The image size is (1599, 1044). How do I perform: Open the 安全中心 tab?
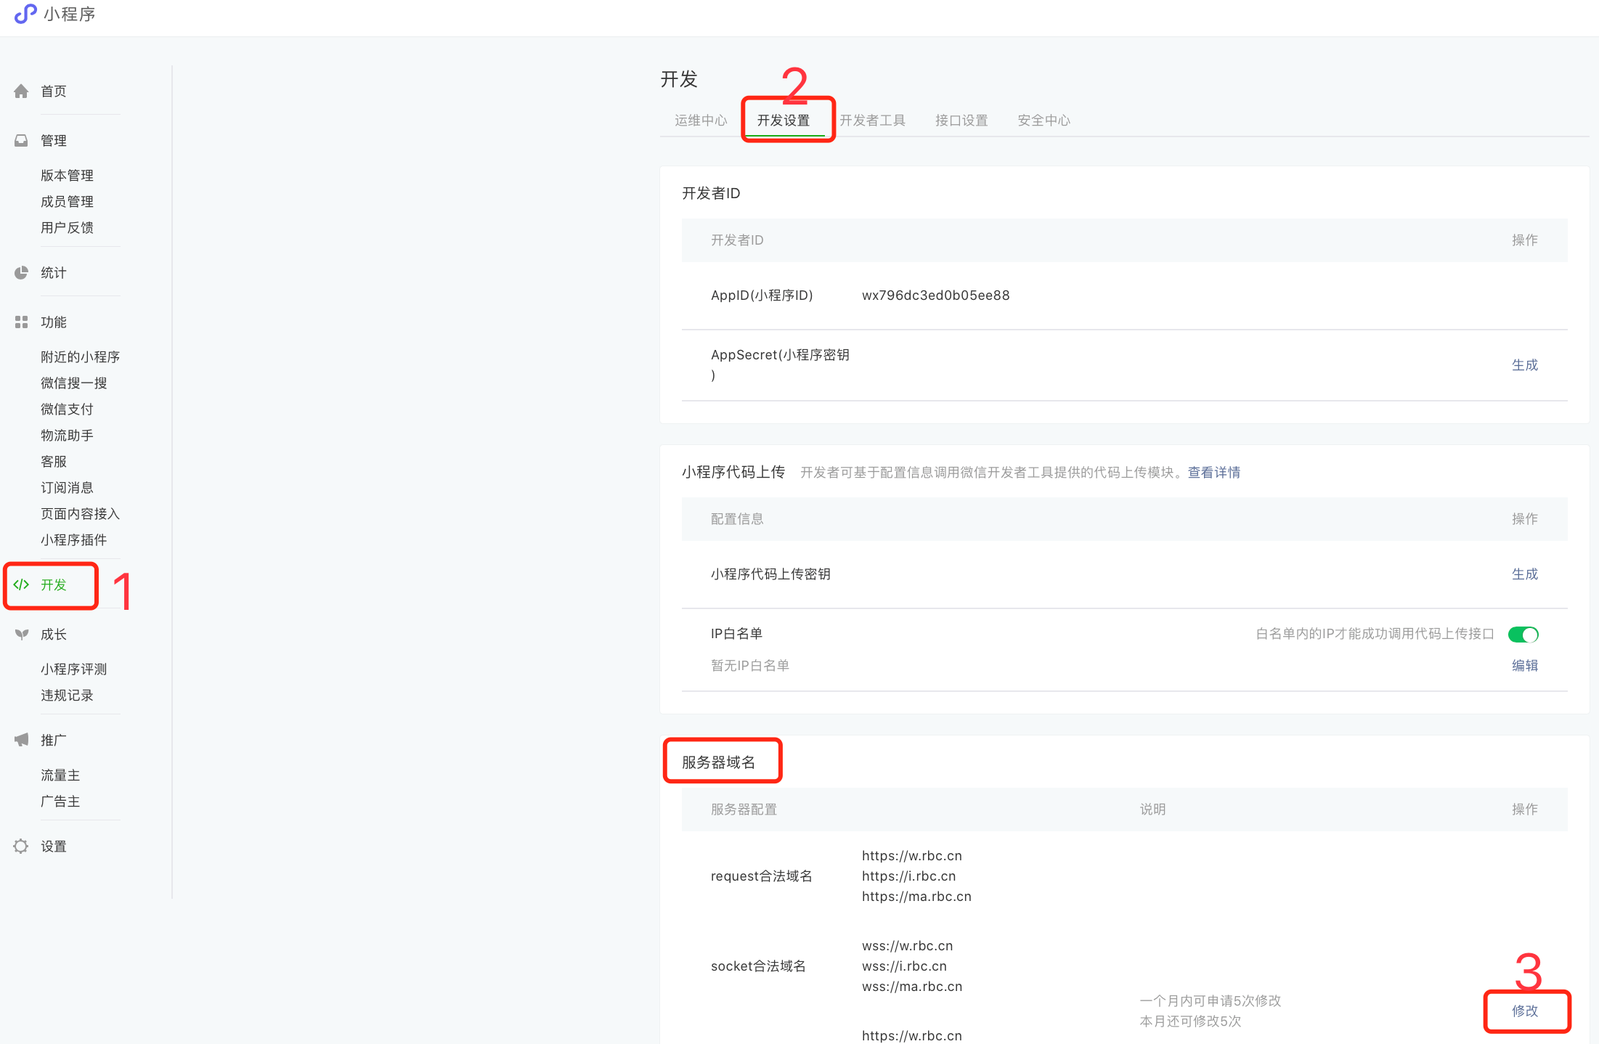coord(1043,121)
